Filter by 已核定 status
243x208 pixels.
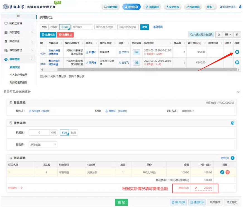coord(53,27)
